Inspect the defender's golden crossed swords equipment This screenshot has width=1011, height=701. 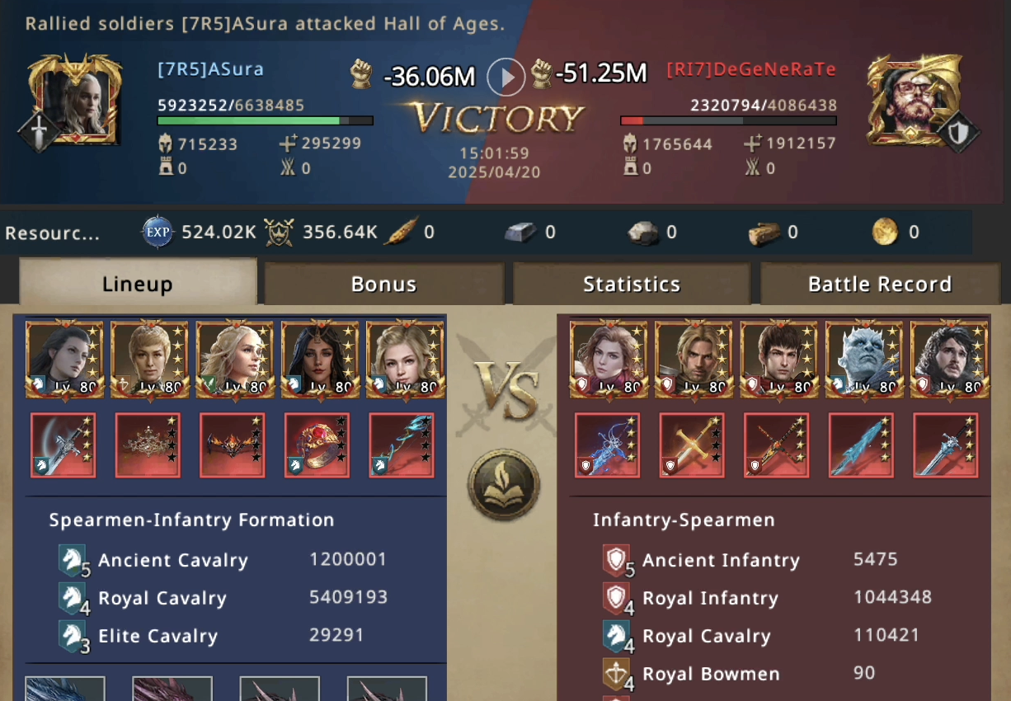[692, 445]
